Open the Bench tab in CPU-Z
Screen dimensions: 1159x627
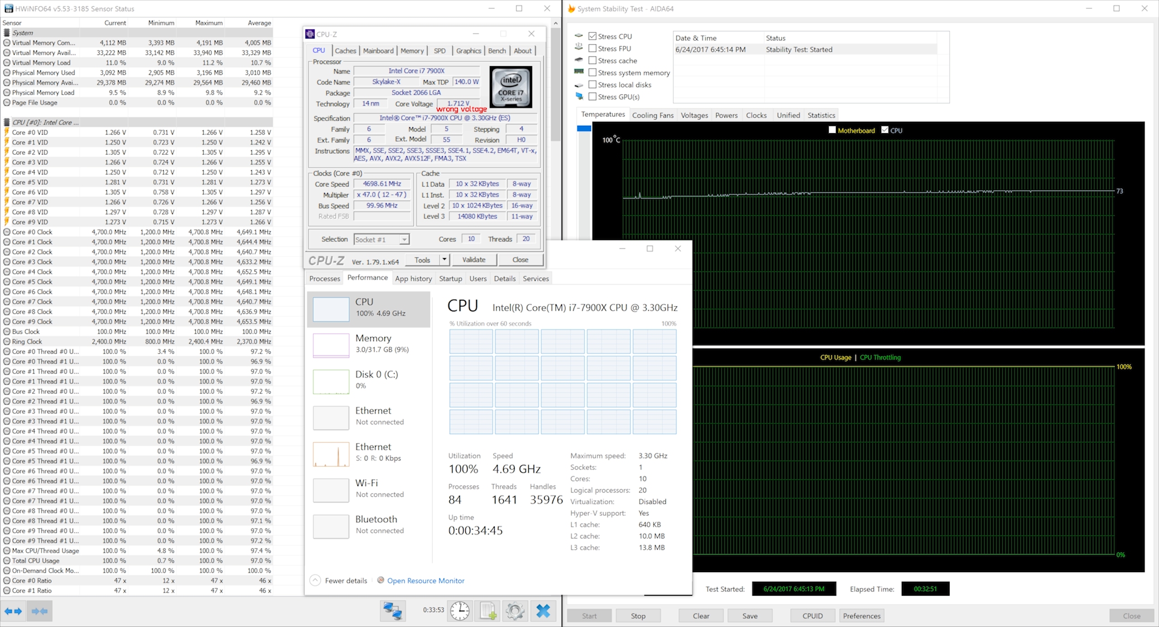[497, 51]
